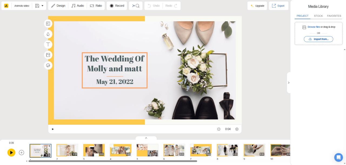Collapse the Media Library panel
This screenshot has width=346, height=165.
(x=289, y=82)
